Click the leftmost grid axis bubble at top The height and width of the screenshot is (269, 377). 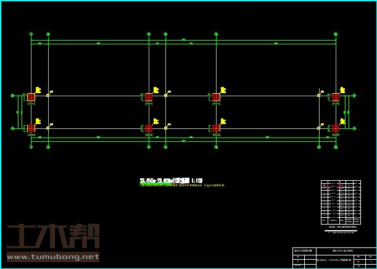coord(31,33)
